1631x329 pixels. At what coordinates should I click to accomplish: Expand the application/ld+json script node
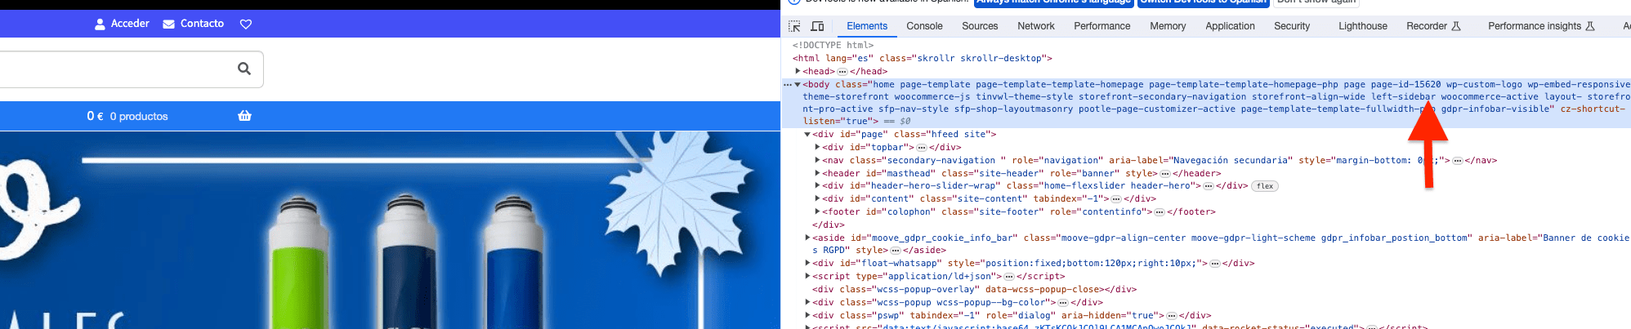(807, 276)
